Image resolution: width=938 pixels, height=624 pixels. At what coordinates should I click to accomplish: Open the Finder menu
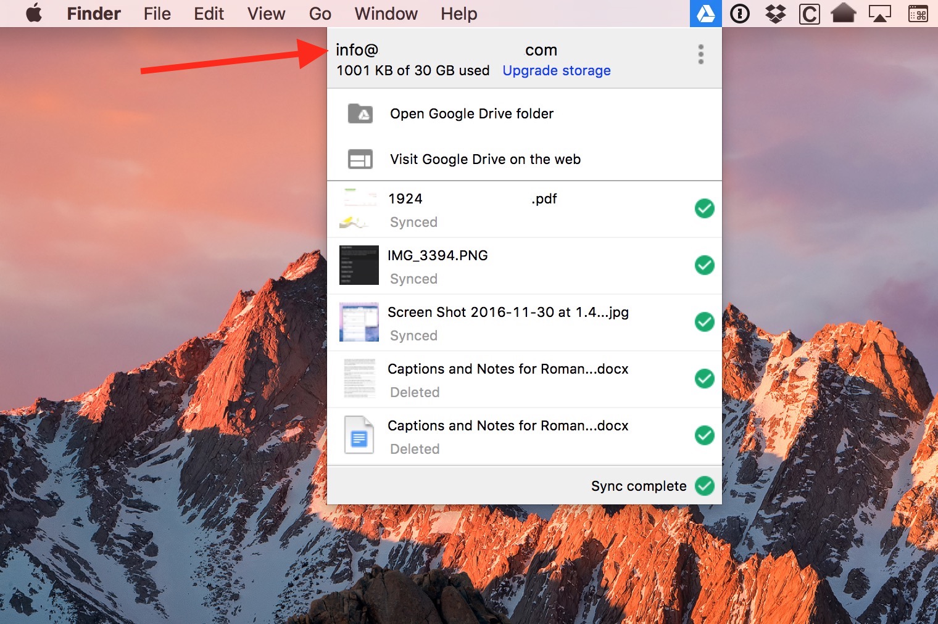click(94, 14)
